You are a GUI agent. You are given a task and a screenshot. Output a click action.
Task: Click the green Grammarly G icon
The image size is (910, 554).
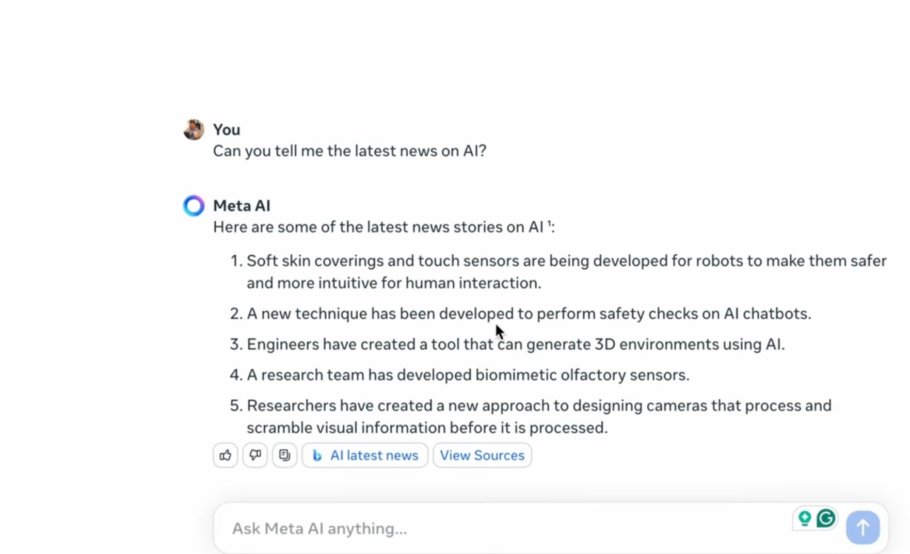point(826,518)
